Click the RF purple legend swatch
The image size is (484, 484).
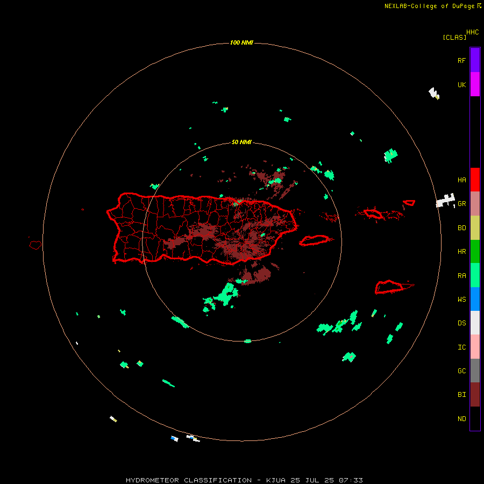coord(475,60)
